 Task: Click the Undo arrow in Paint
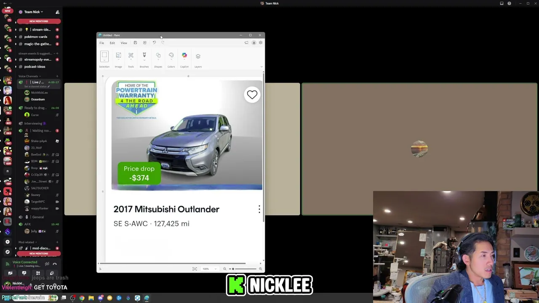click(x=154, y=43)
